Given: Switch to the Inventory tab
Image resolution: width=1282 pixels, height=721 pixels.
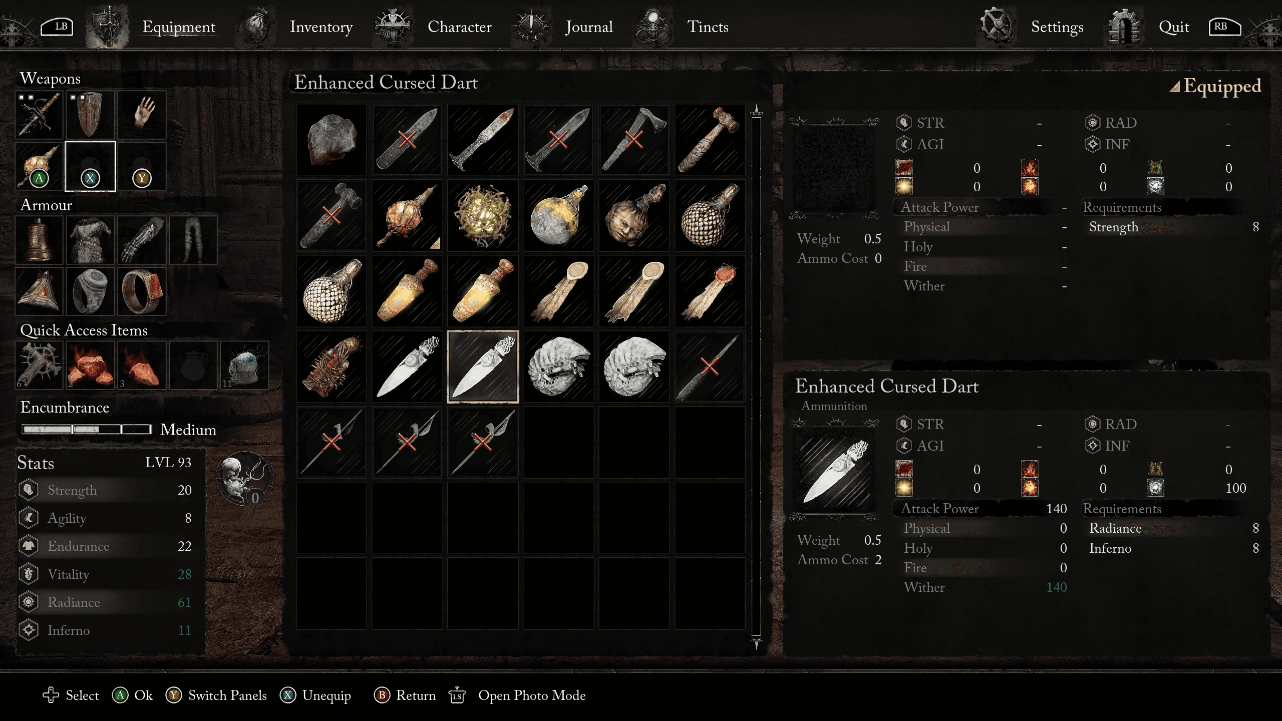Looking at the screenshot, I should 321,27.
